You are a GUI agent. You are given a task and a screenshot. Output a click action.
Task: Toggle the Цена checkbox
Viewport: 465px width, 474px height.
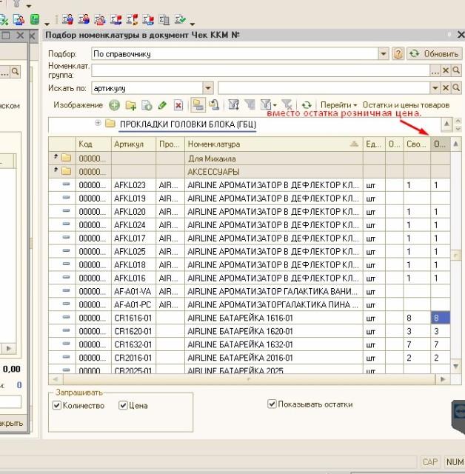click(x=123, y=405)
